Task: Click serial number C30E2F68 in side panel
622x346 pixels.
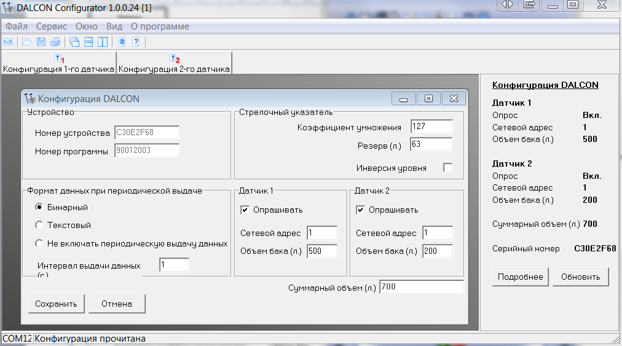Action: (595, 249)
